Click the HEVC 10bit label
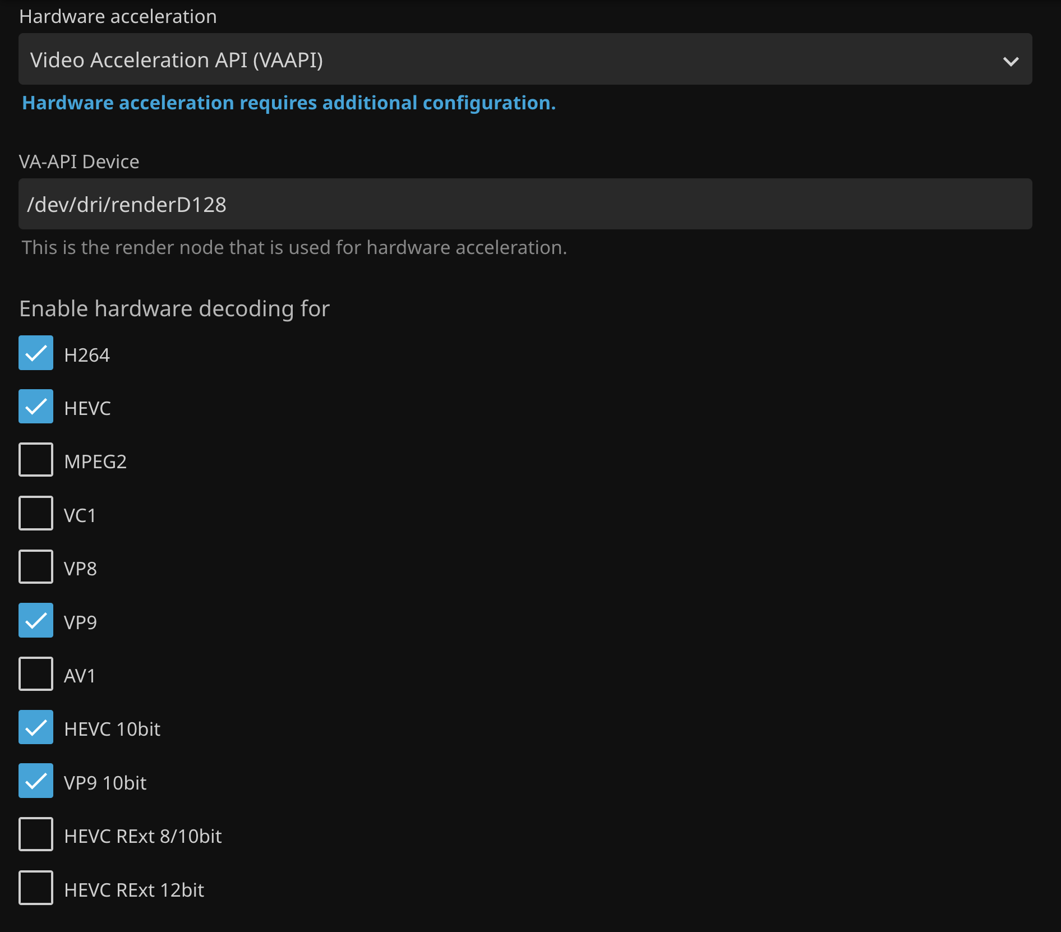Screen dimensions: 1061x932 112,730
